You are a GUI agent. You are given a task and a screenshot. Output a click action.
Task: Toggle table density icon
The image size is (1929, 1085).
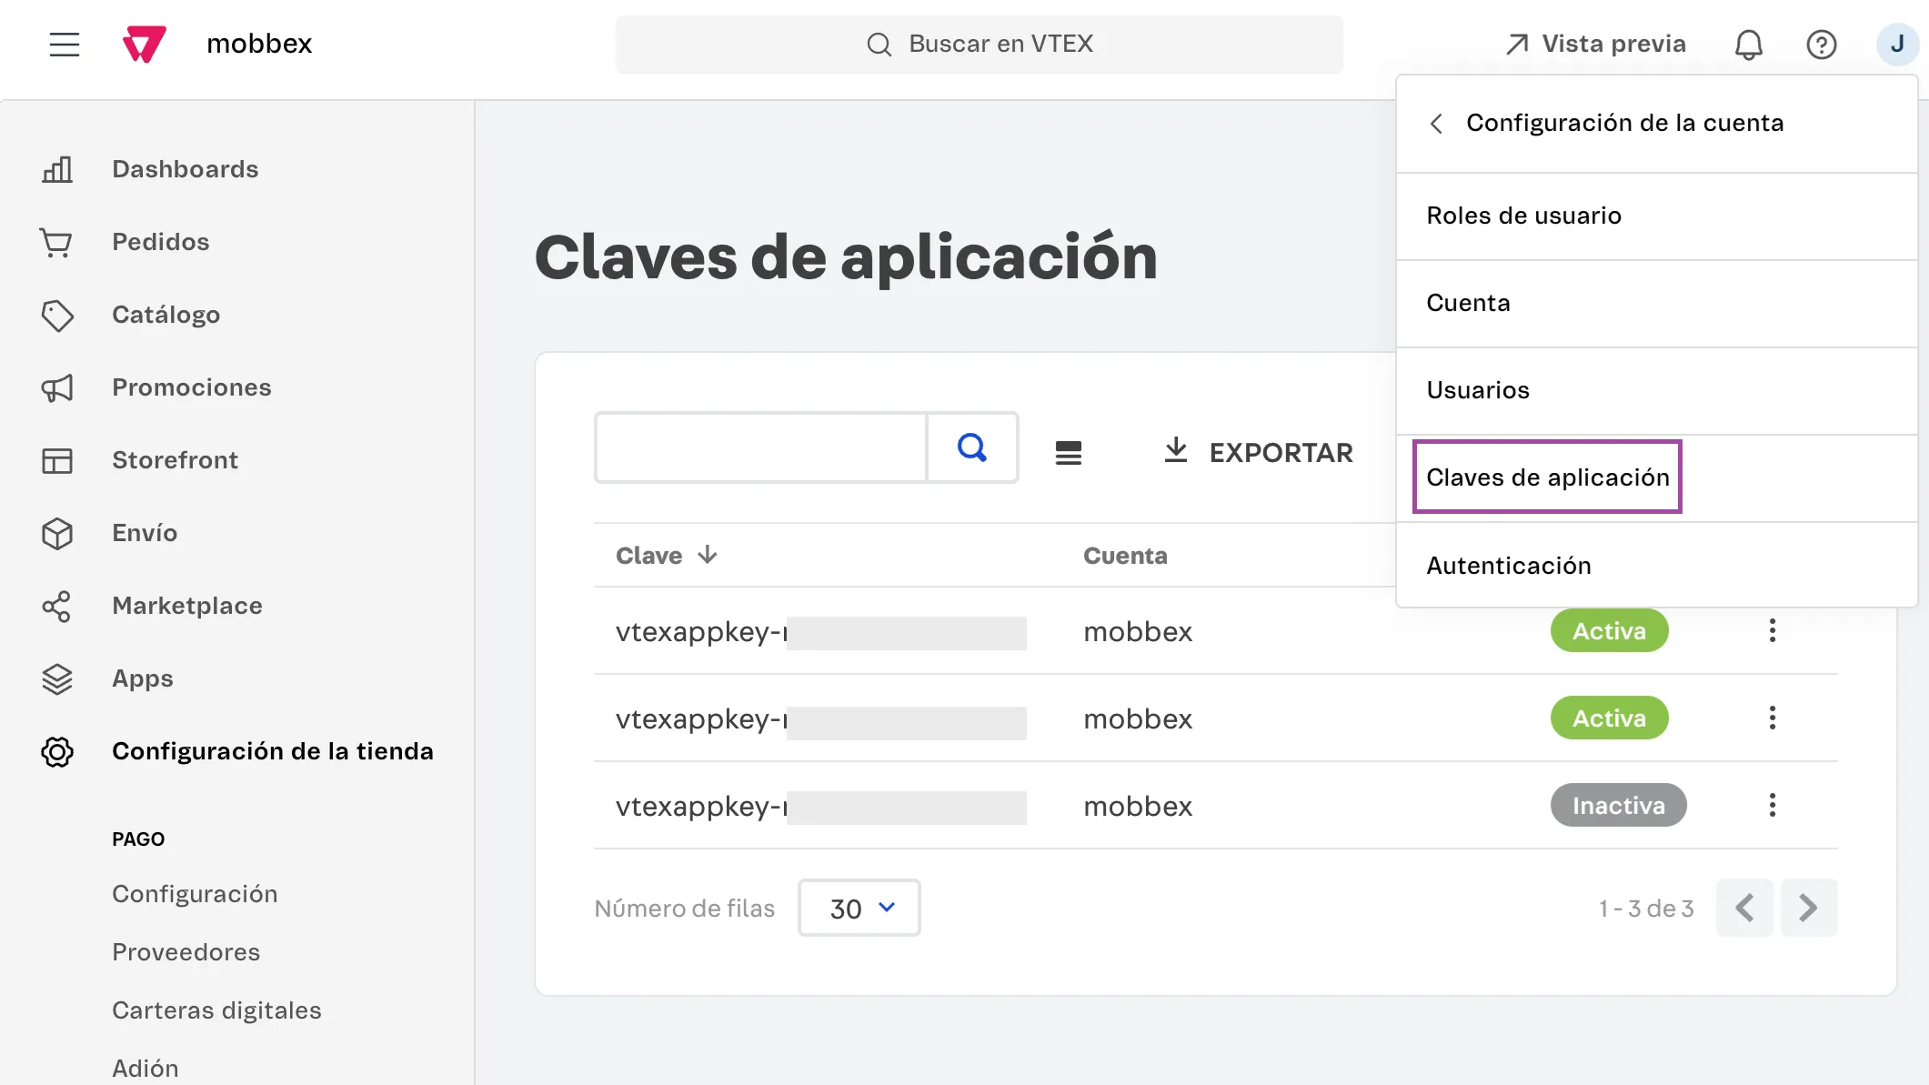tap(1069, 452)
